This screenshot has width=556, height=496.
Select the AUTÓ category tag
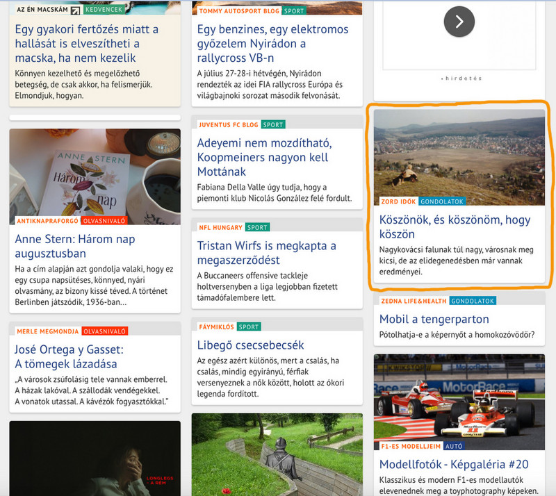(454, 447)
